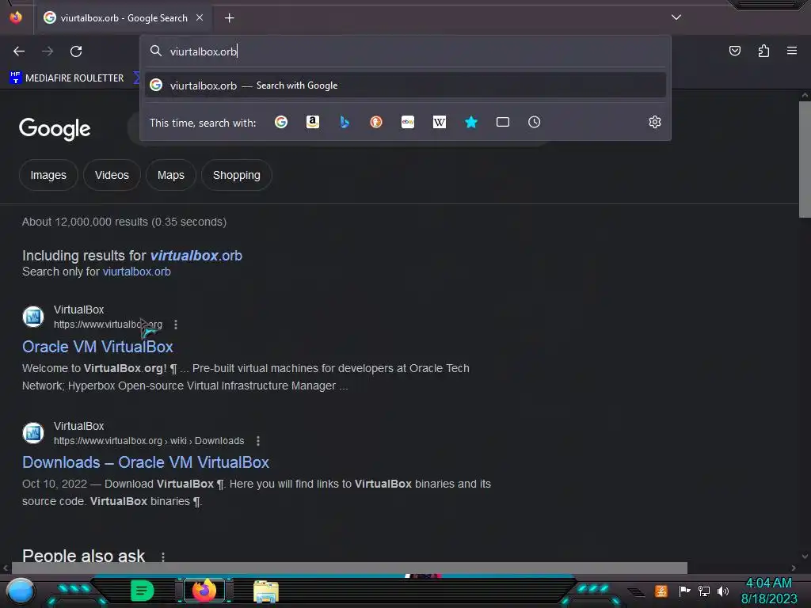Screen dimensions: 811x608
Task: Search history with clock icon
Action: (535, 122)
